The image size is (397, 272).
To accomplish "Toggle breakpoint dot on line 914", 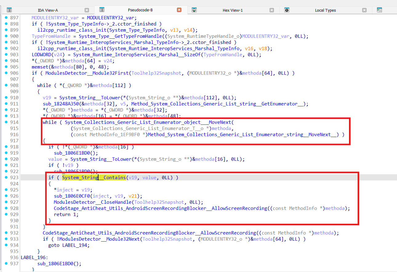I will 6,122.
